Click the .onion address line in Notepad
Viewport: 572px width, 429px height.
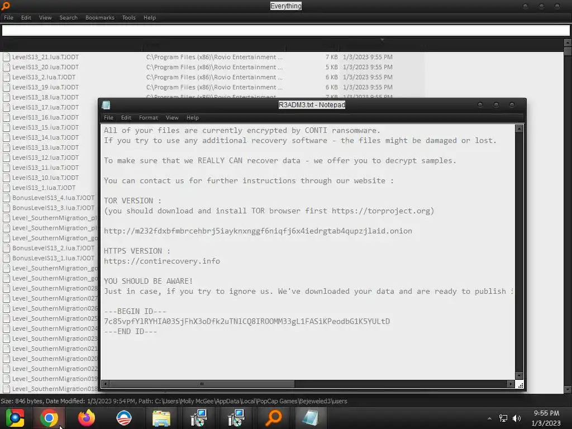click(x=258, y=231)
